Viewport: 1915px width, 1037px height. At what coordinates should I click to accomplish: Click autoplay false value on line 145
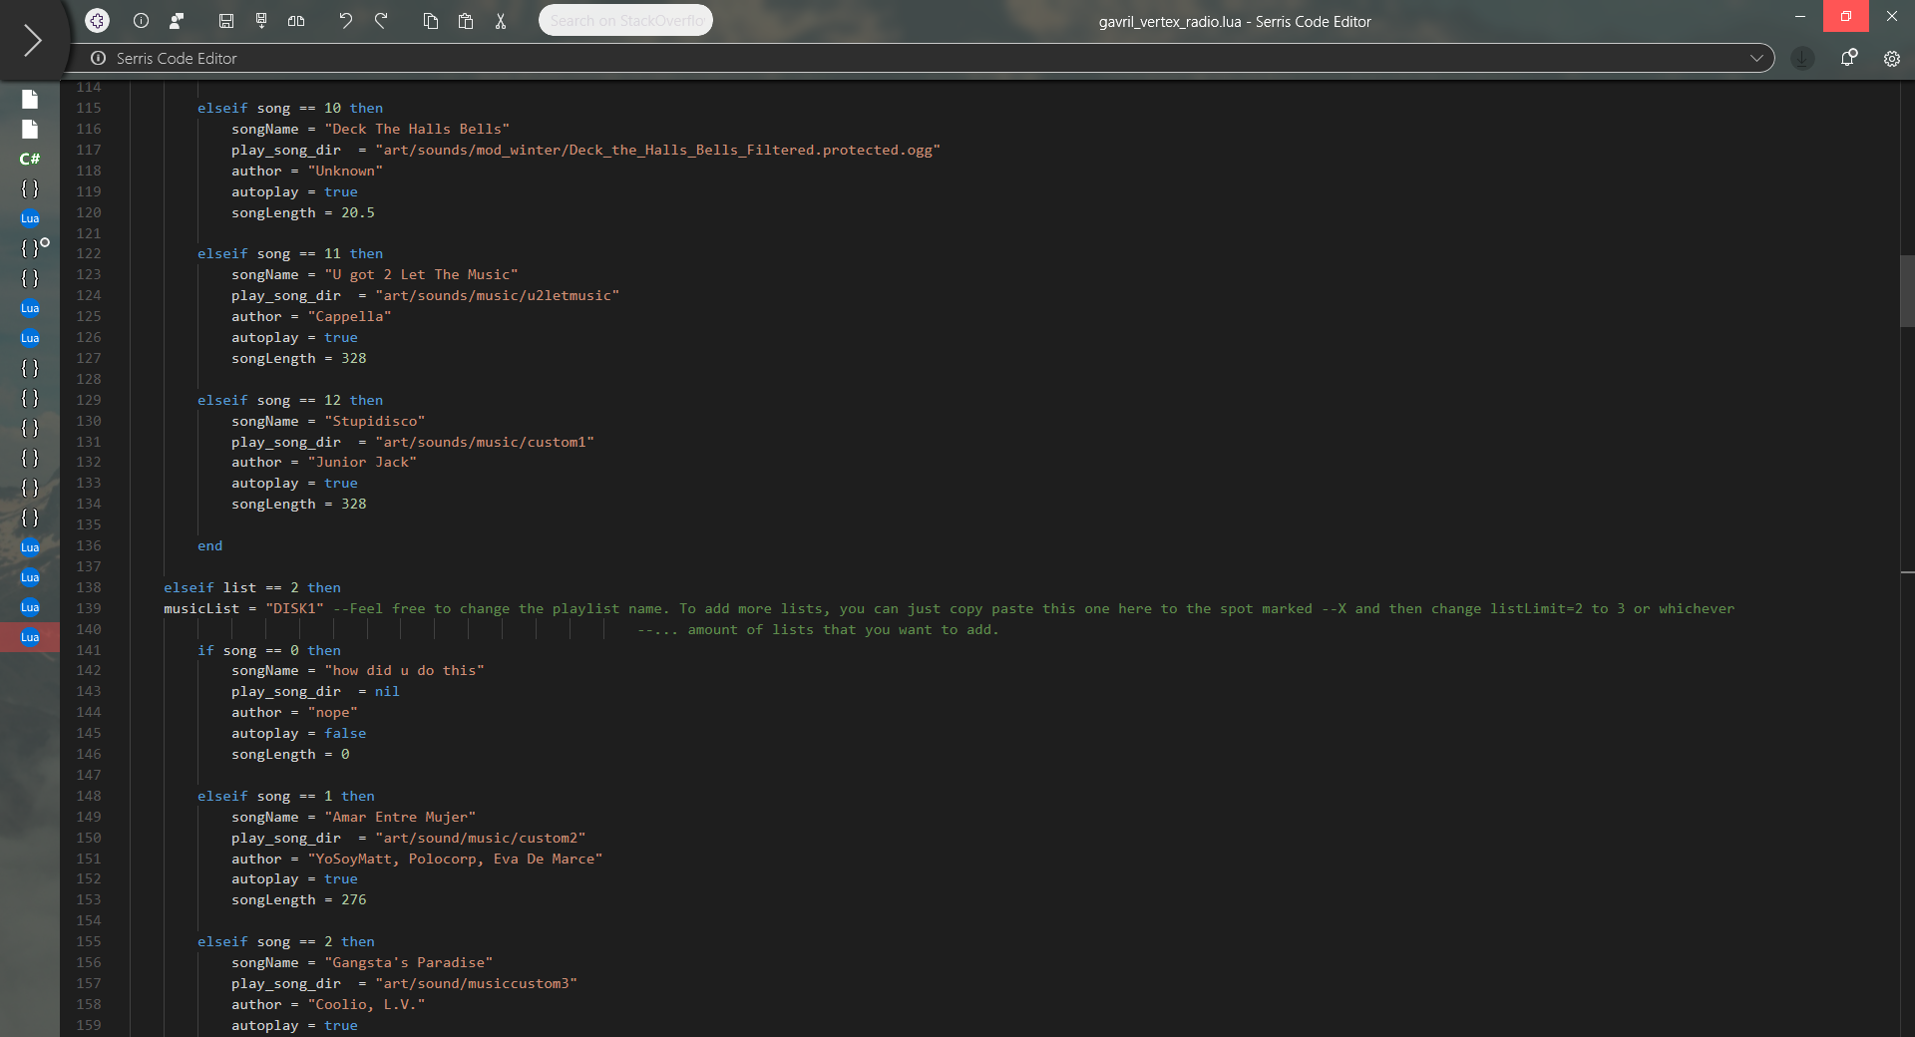click(x=345, y=733)
